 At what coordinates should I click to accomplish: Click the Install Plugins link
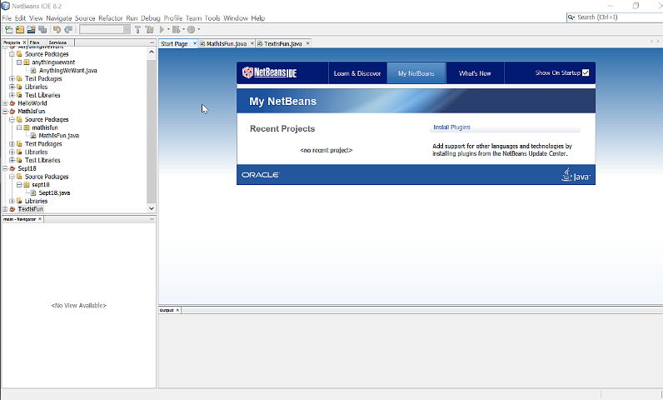point(451,127)
